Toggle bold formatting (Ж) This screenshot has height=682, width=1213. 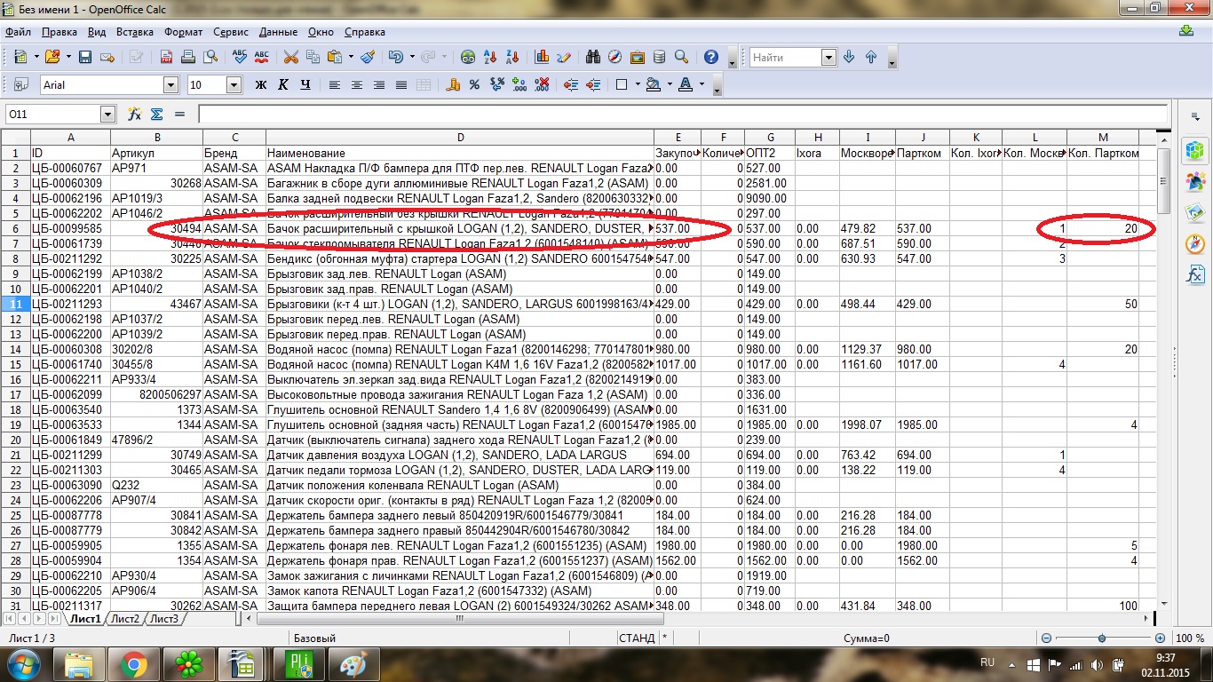click(261, 85)
